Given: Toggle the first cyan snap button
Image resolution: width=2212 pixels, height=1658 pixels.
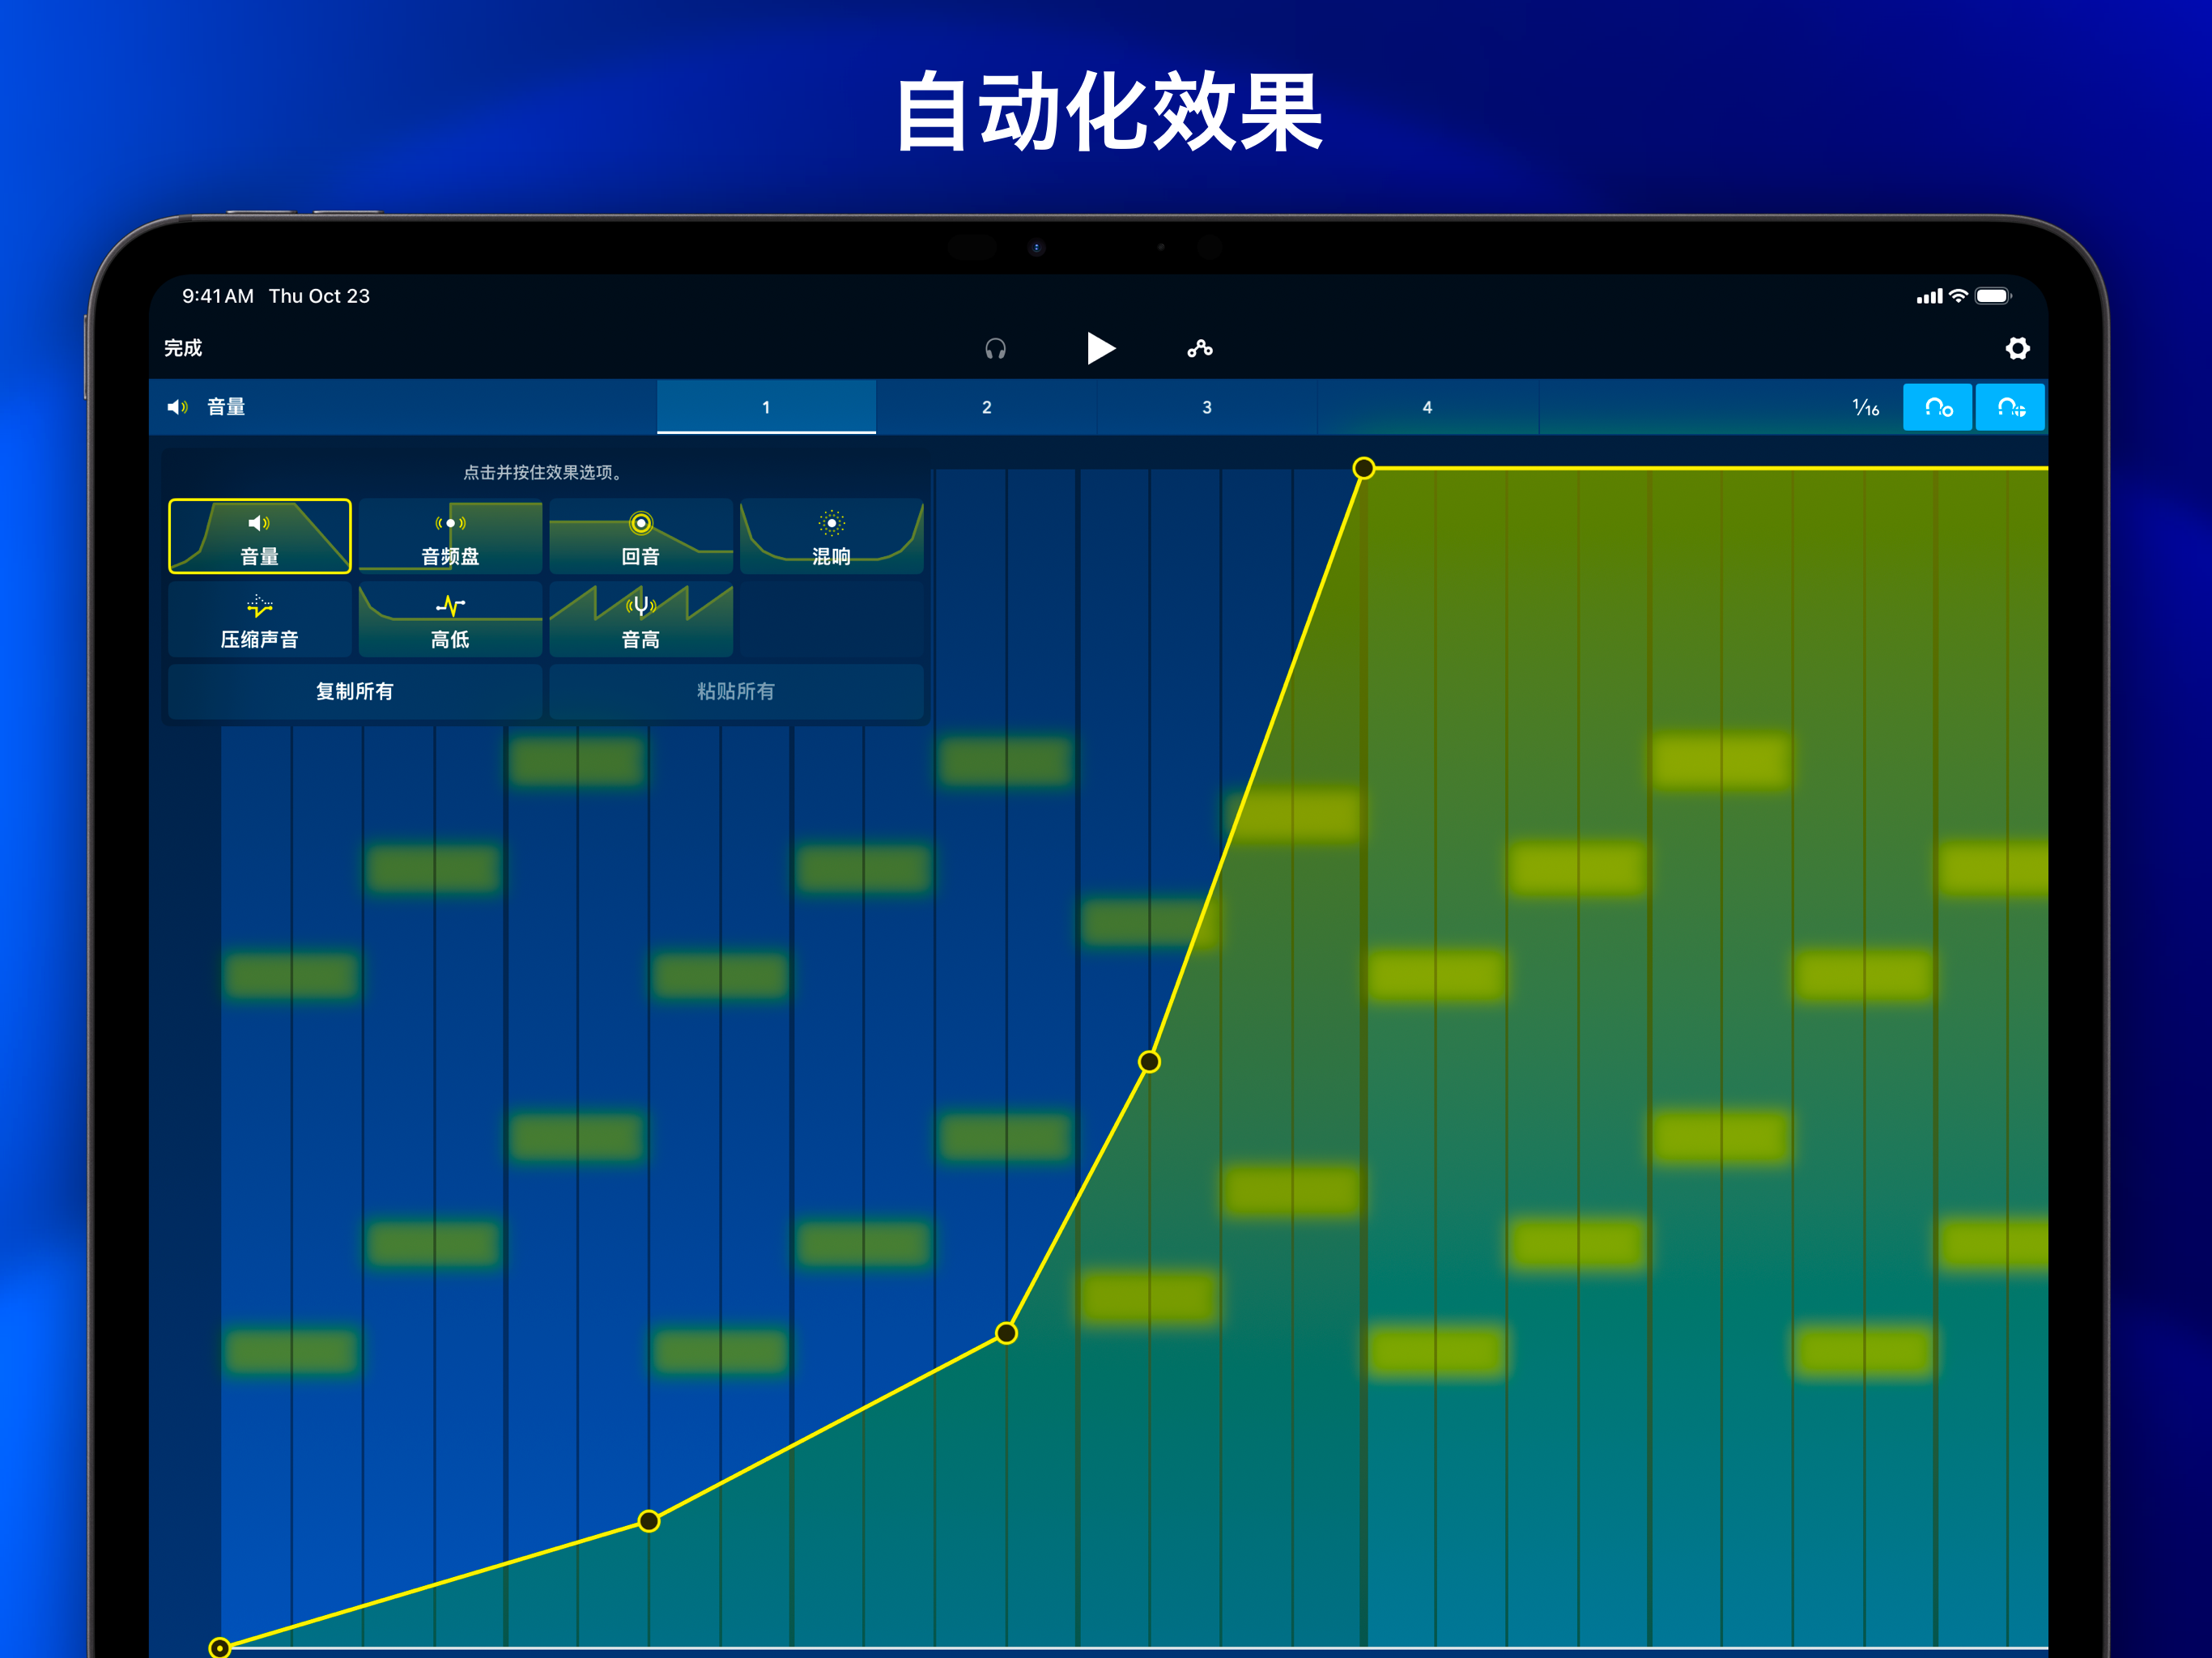Looking at the screenshot, I should pyautogui.click(x=1937, y=408).
